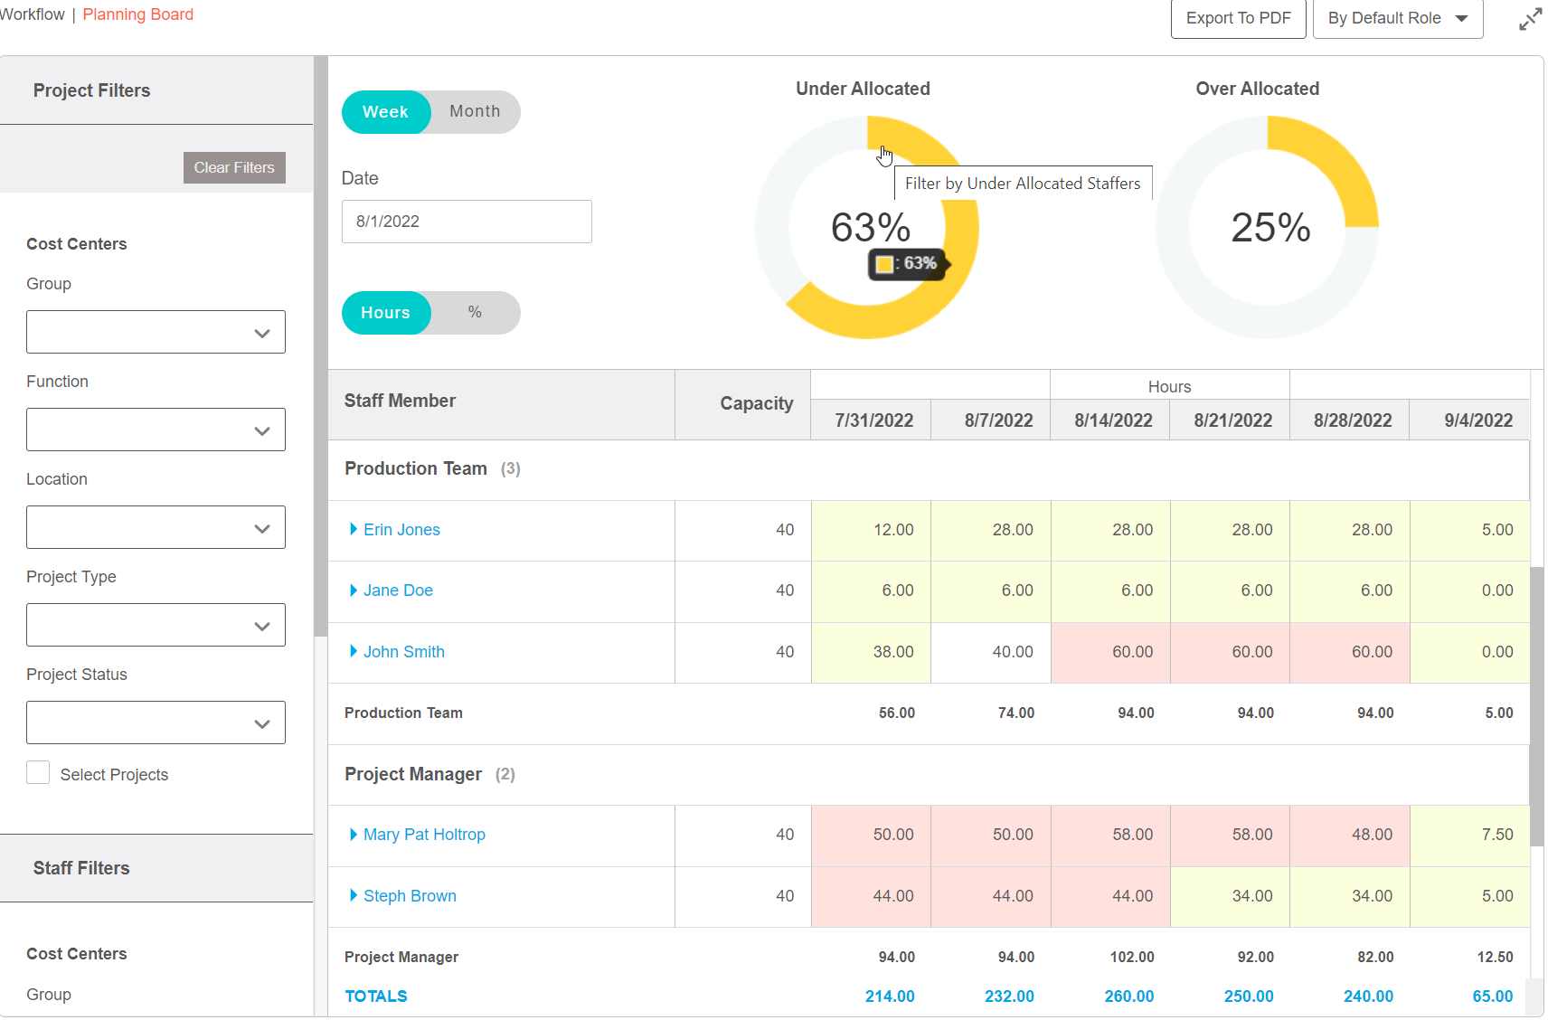Click the Staff Member column header

pyautogui.click(x=502, y=404)
